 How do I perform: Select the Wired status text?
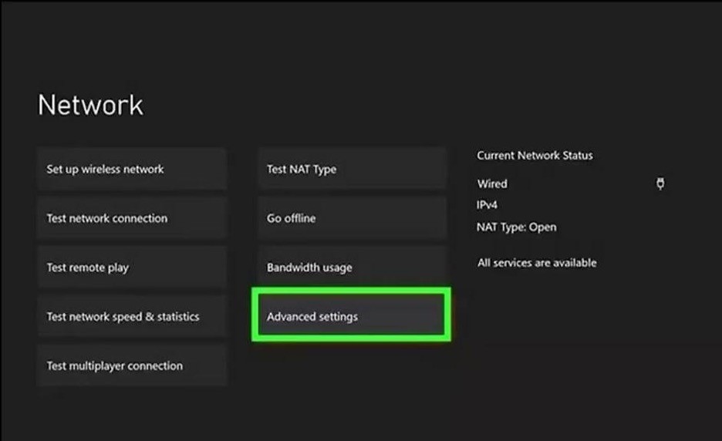click(492, 184)
